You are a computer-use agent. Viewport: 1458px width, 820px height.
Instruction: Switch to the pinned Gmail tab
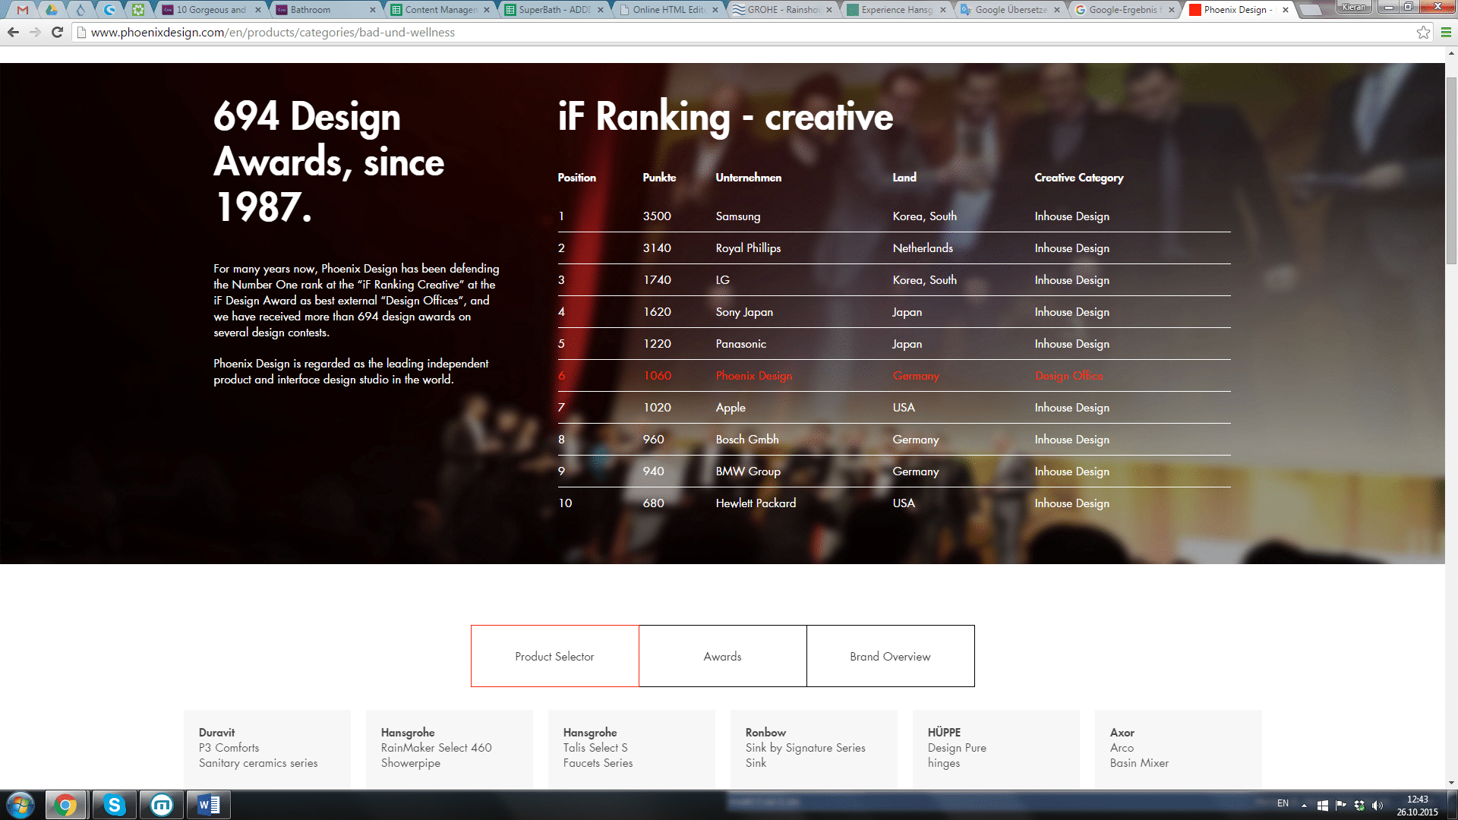[23, 10]
